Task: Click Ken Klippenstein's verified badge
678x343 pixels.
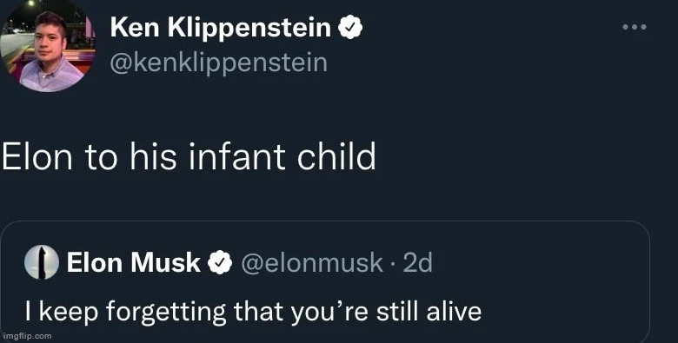Action: coord(349,28)
